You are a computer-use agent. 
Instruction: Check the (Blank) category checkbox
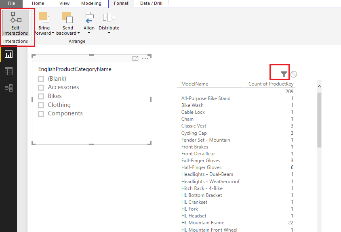pos(41,79)
